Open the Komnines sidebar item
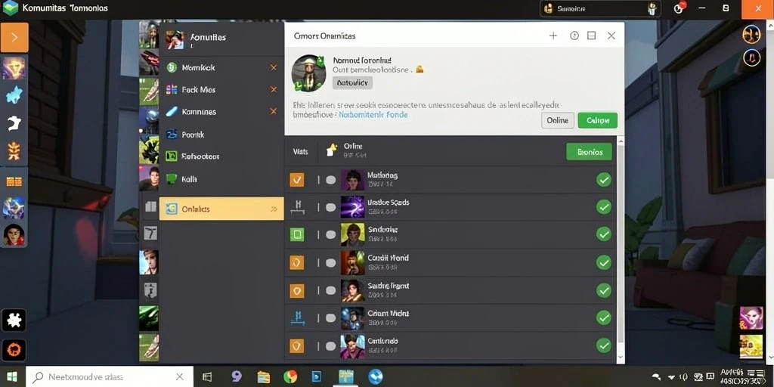 [x=199, y=112]
